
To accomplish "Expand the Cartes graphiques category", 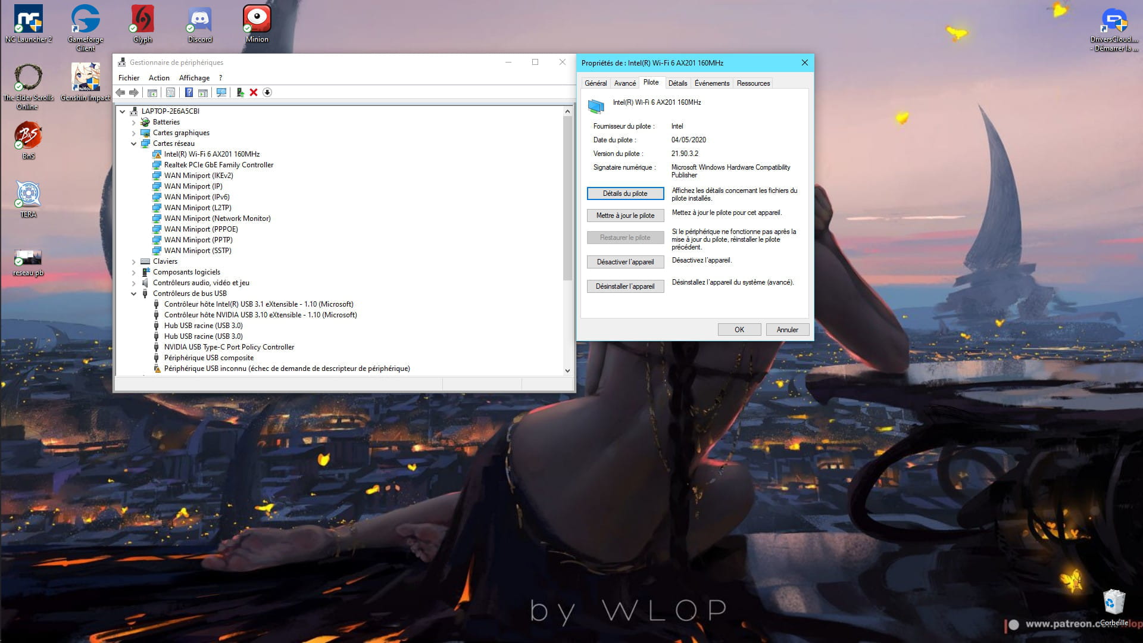I will click(134, 133).
